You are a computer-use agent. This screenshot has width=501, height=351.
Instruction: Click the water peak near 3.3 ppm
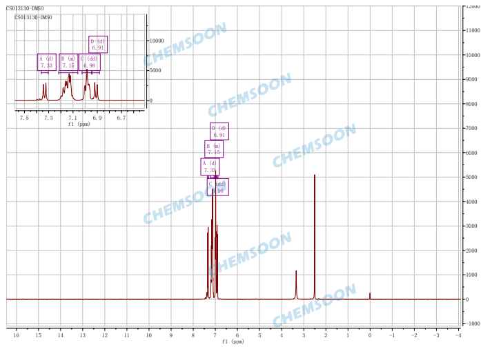[x=296, y=284]
